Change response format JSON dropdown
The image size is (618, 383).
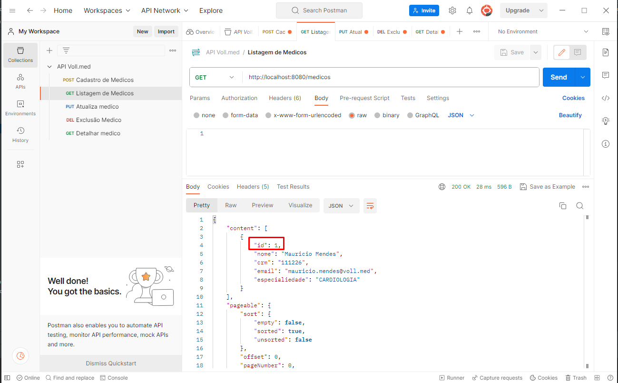(341, 206)
